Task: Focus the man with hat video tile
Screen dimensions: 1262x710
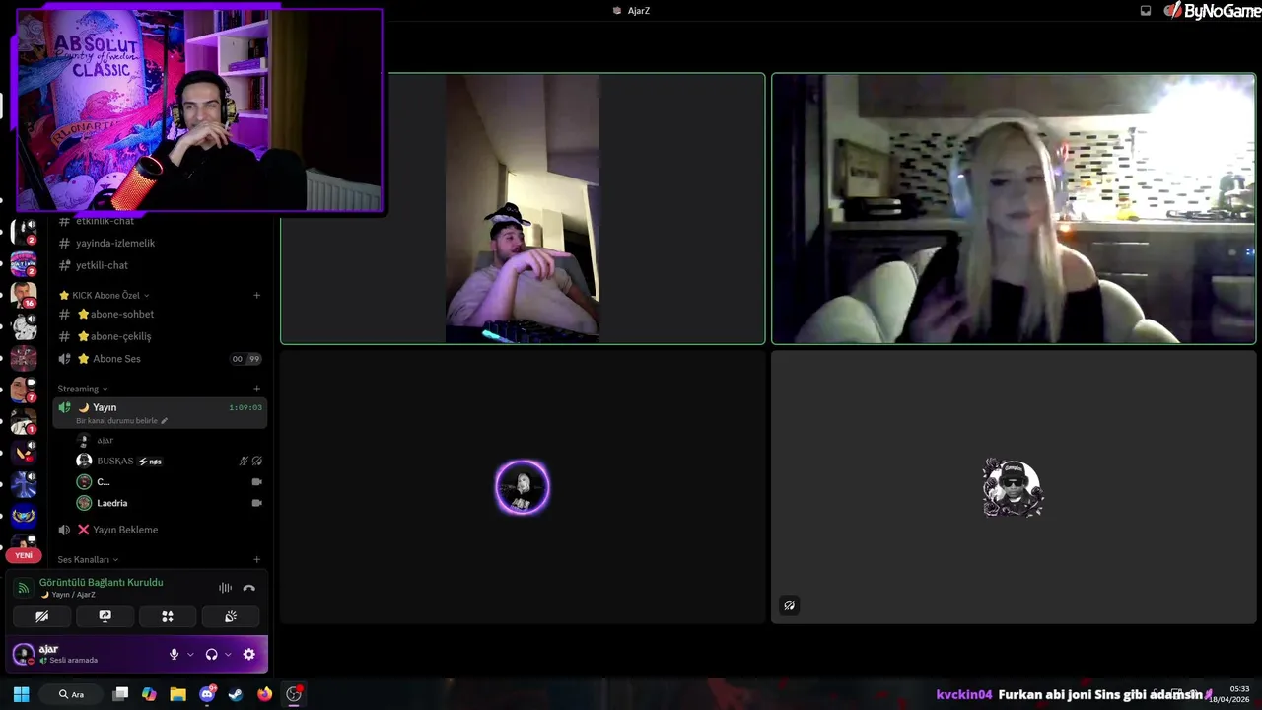Action: [x=523, y=208]
